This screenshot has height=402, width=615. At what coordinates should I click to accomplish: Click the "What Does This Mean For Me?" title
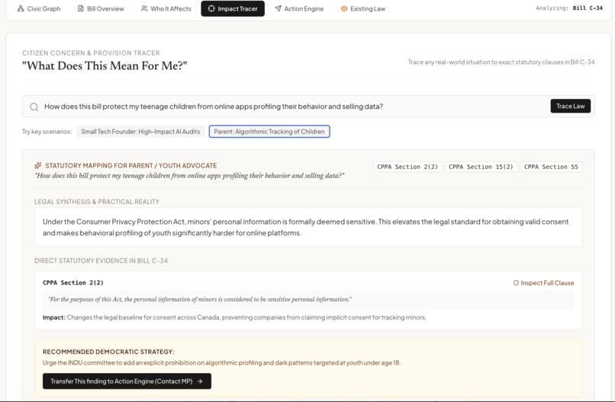pyautogui.click(x=105, y=65)
